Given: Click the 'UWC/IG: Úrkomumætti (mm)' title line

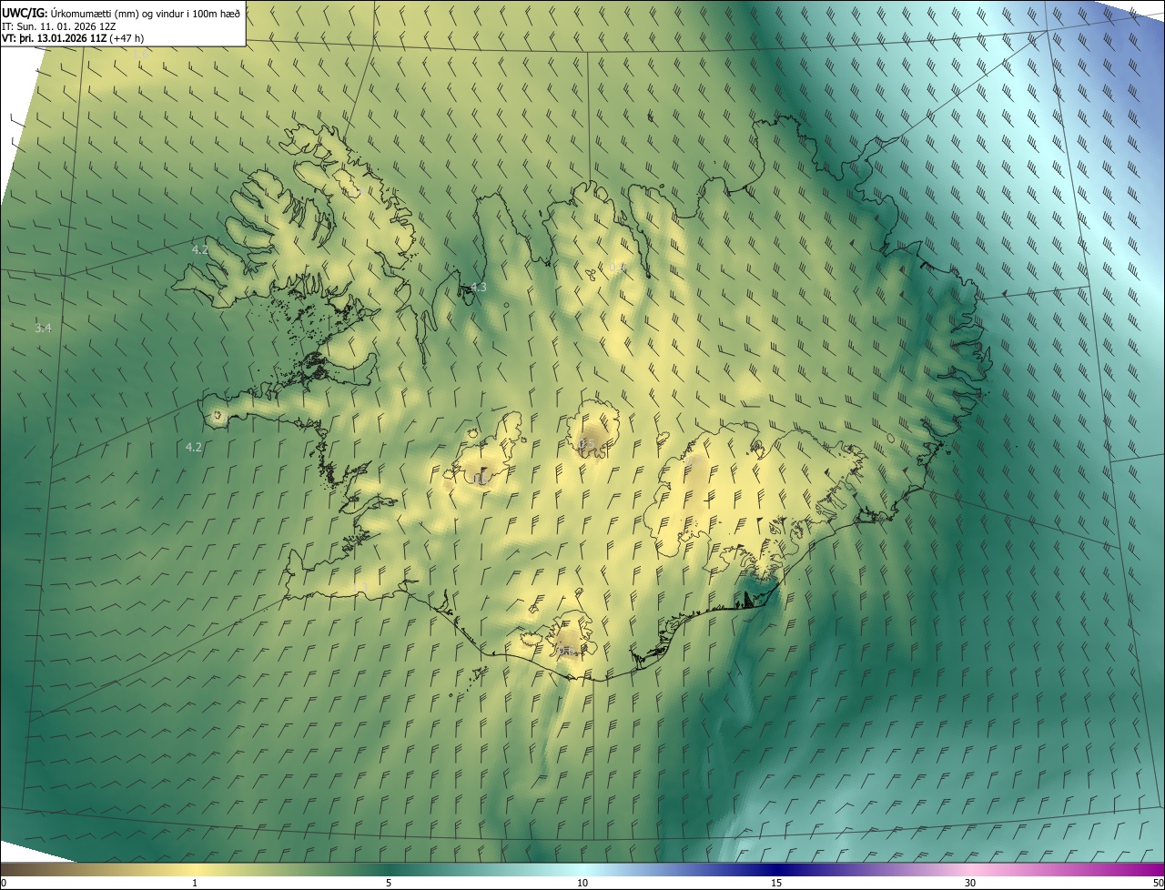Looking at the screenshot, I should click(x=121, y=13).
